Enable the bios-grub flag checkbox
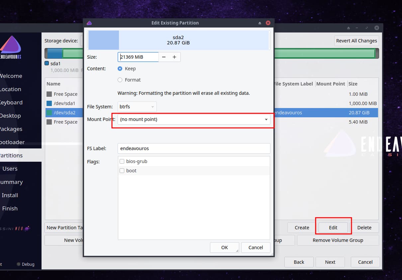 pyautogui.click(x=122, y=161)
